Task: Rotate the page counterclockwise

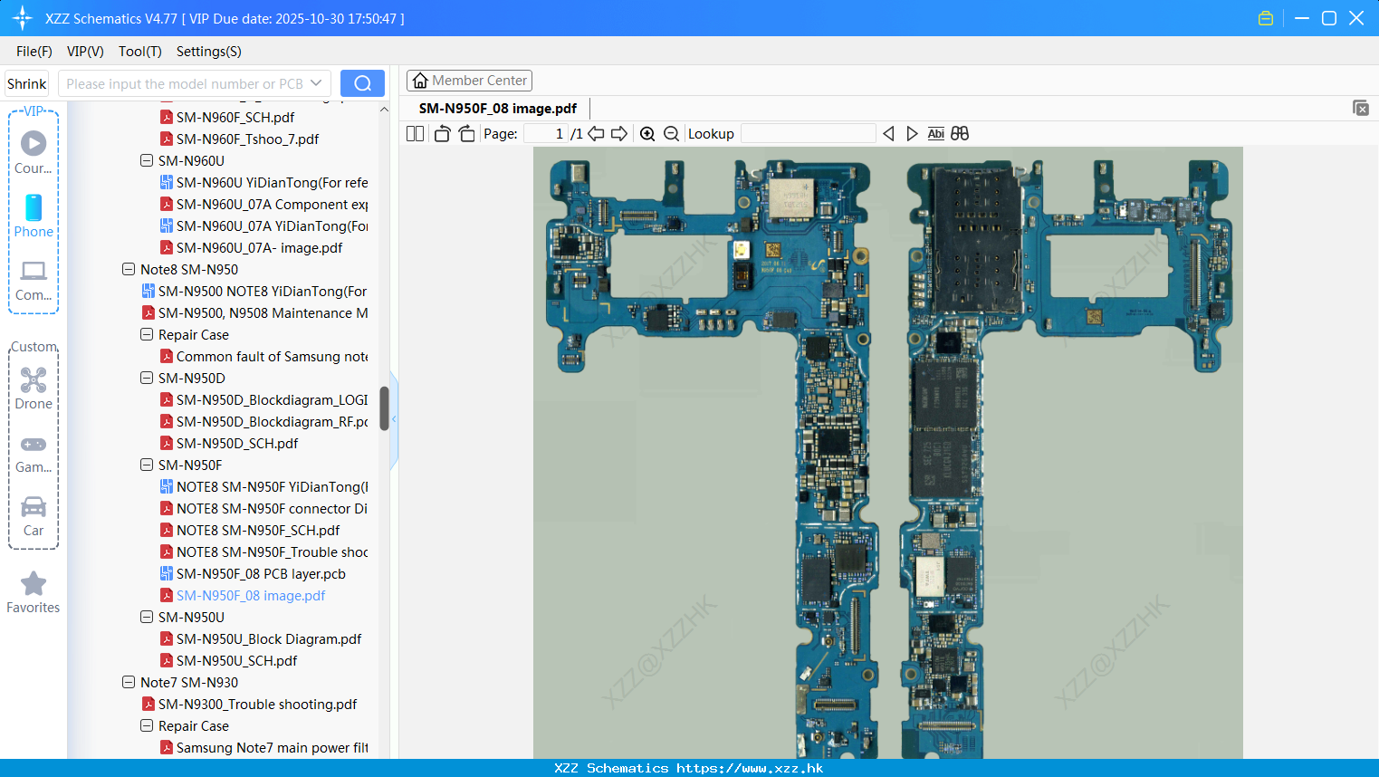Action: [442, 133]
